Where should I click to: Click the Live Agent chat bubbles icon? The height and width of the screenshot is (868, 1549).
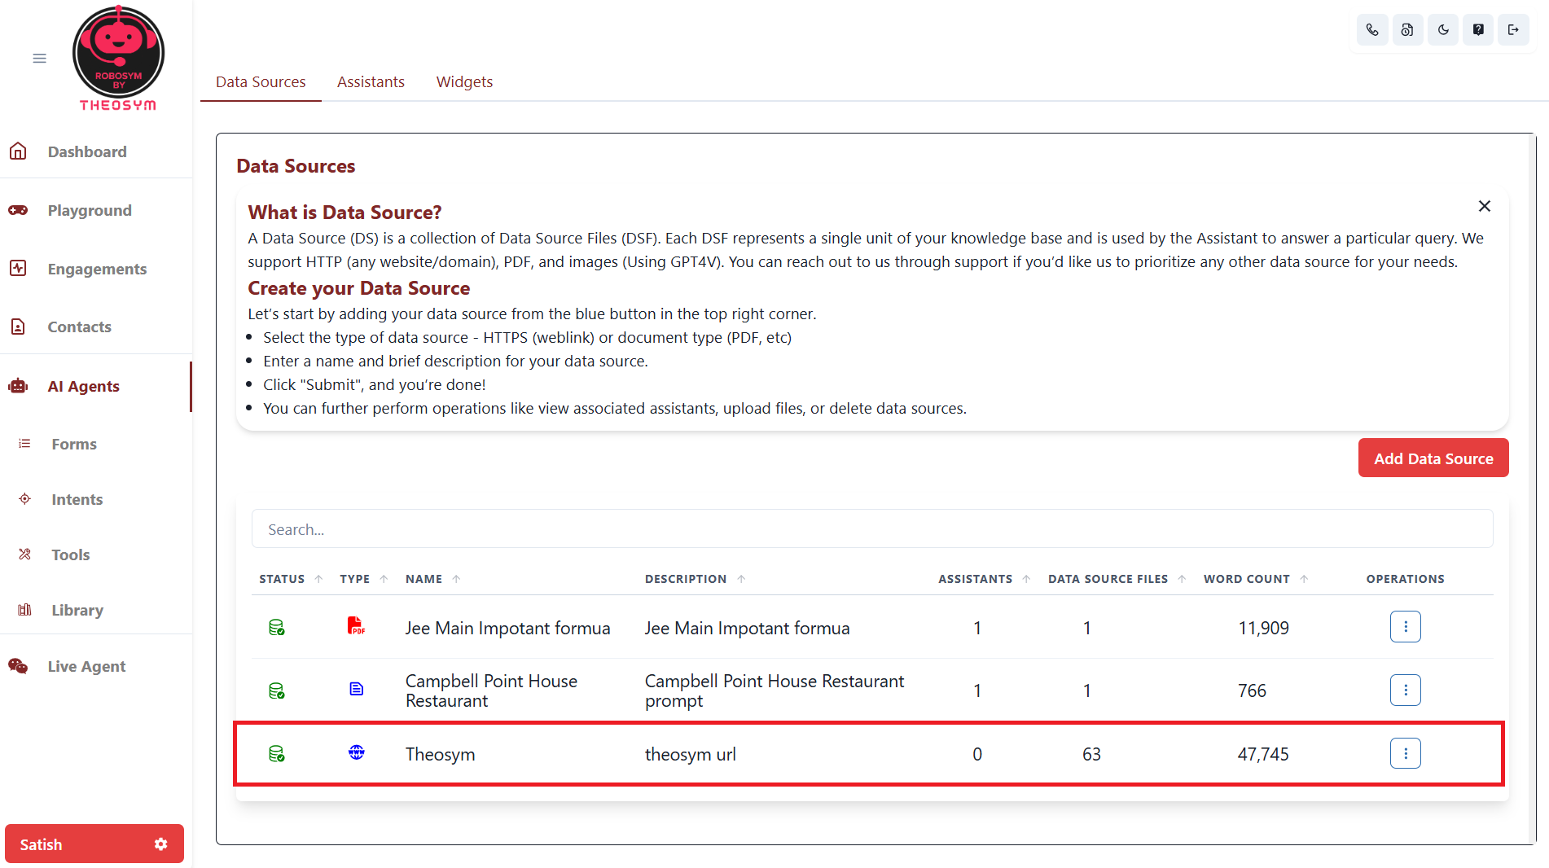(18, 666)
